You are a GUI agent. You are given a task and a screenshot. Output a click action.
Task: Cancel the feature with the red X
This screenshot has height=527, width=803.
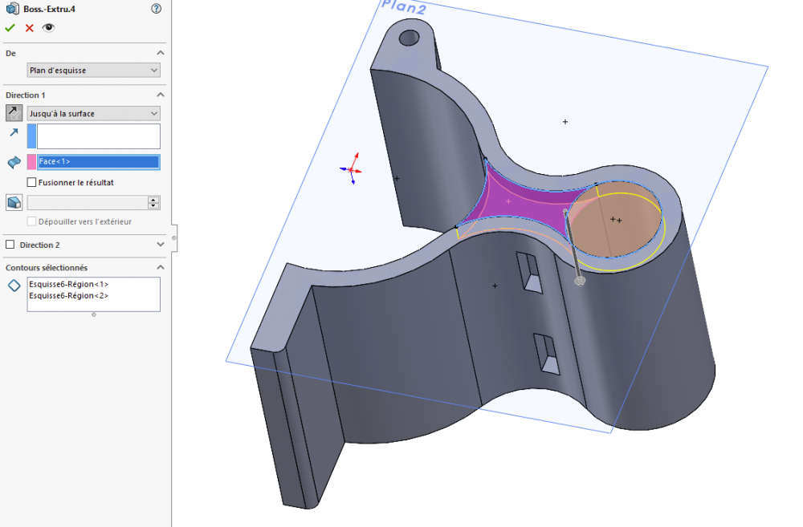pyautogui.click(x=30, y=27)
